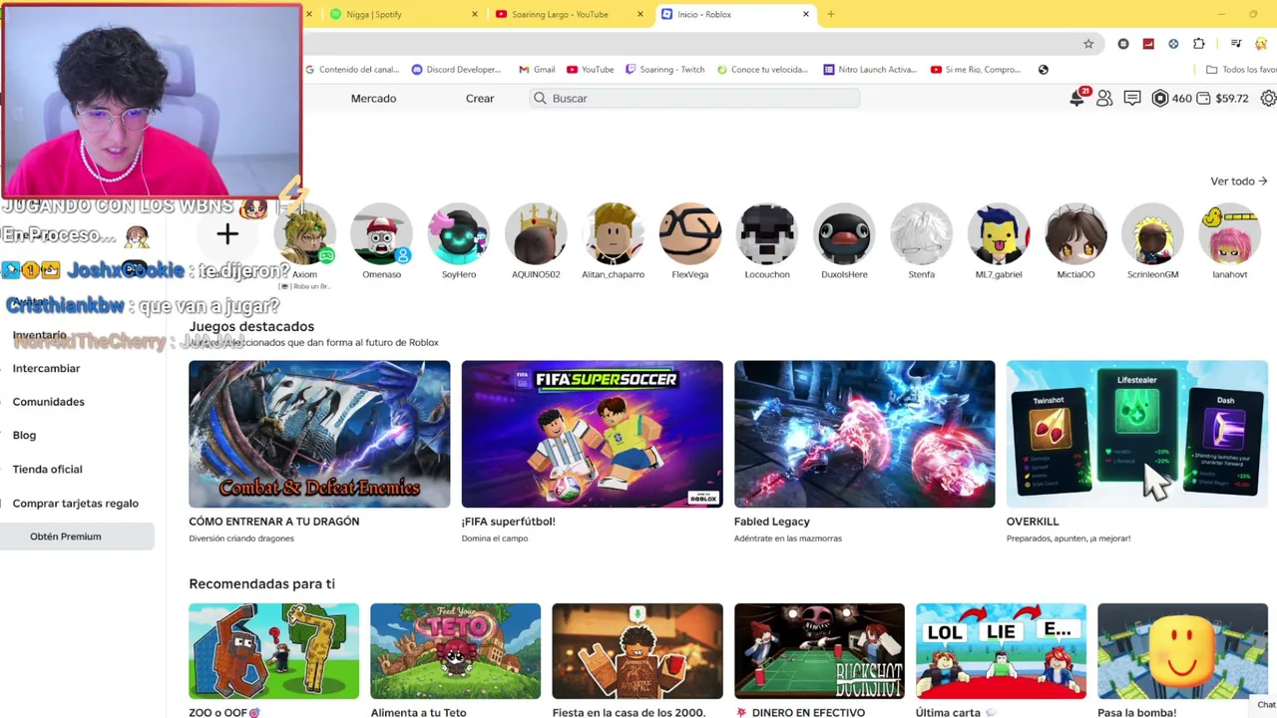1277x718 pixels.
Task: Open Axiom's friend avatar
Action: coord(305,235)
